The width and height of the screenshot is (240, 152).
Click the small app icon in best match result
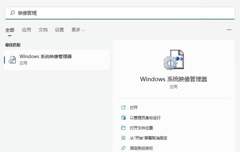click(12, 60)
